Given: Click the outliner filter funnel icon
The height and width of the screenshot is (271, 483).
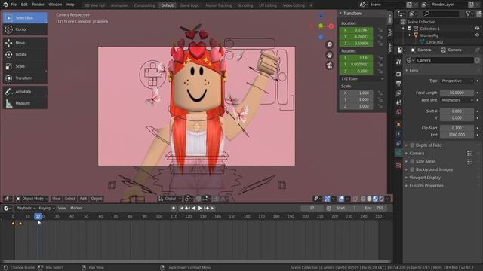Looking at the screenshot, I should tap(468, 14).
